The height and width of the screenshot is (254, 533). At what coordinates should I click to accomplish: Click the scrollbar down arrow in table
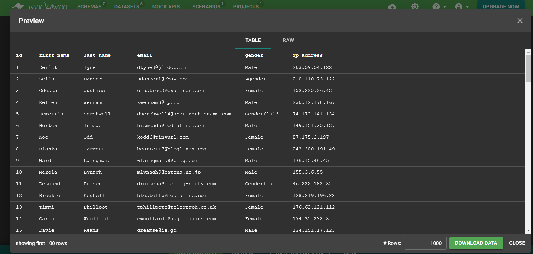coord(528,231)
